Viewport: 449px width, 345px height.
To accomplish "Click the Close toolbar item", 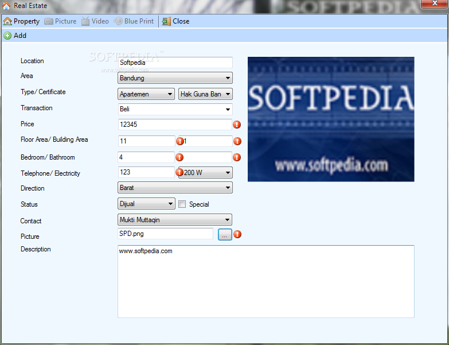I will pos(175,21).
